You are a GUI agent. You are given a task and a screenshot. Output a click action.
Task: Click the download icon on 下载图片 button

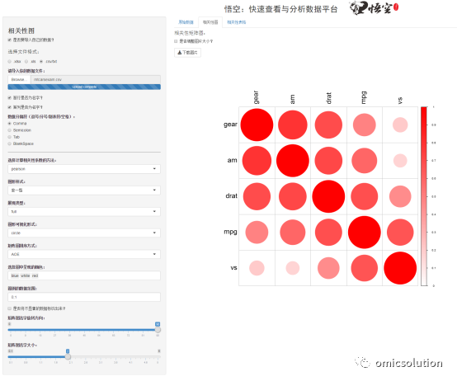pos(180,53)
